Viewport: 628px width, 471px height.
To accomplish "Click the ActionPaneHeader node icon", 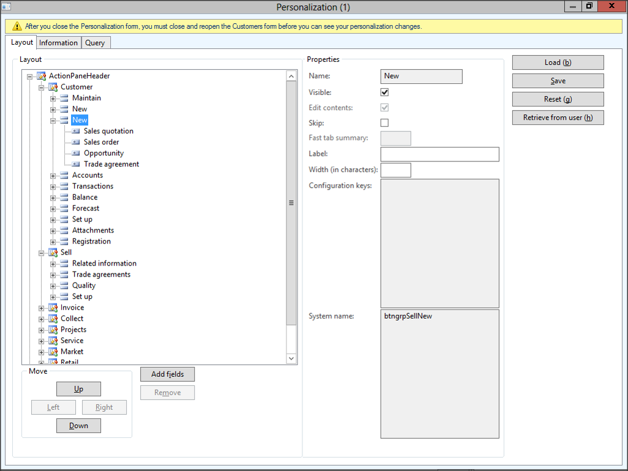I will coord(41,76).
